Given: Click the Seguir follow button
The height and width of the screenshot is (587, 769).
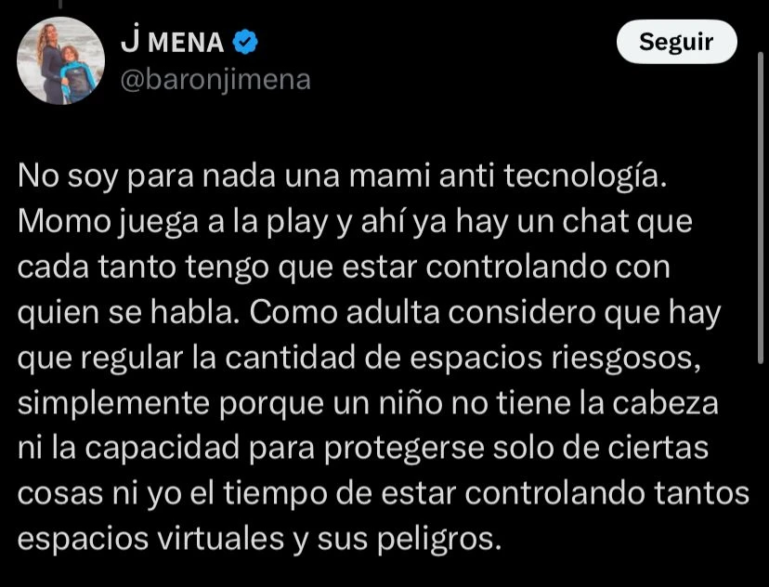Looking at the screenshot, I should [676, 42].
